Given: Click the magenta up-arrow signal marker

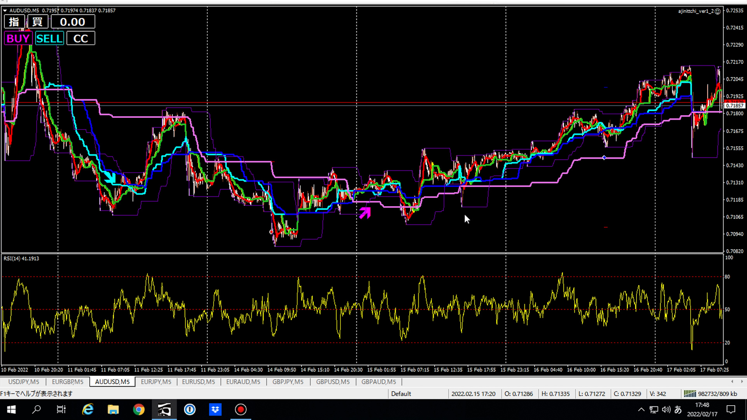Looking at the screenshot, I should (365, 213).
